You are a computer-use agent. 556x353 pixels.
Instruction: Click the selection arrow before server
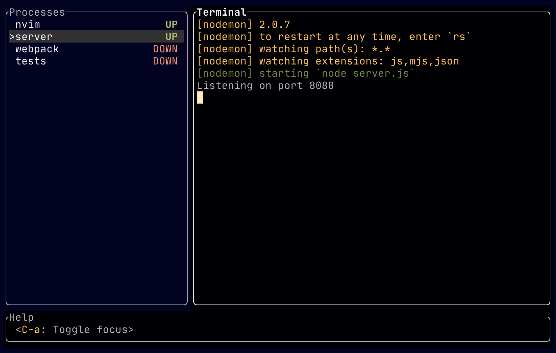12,36
